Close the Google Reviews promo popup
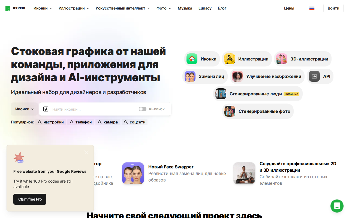Image resolution: width=349 pixels, height=218 pixels. click(86, 152)
